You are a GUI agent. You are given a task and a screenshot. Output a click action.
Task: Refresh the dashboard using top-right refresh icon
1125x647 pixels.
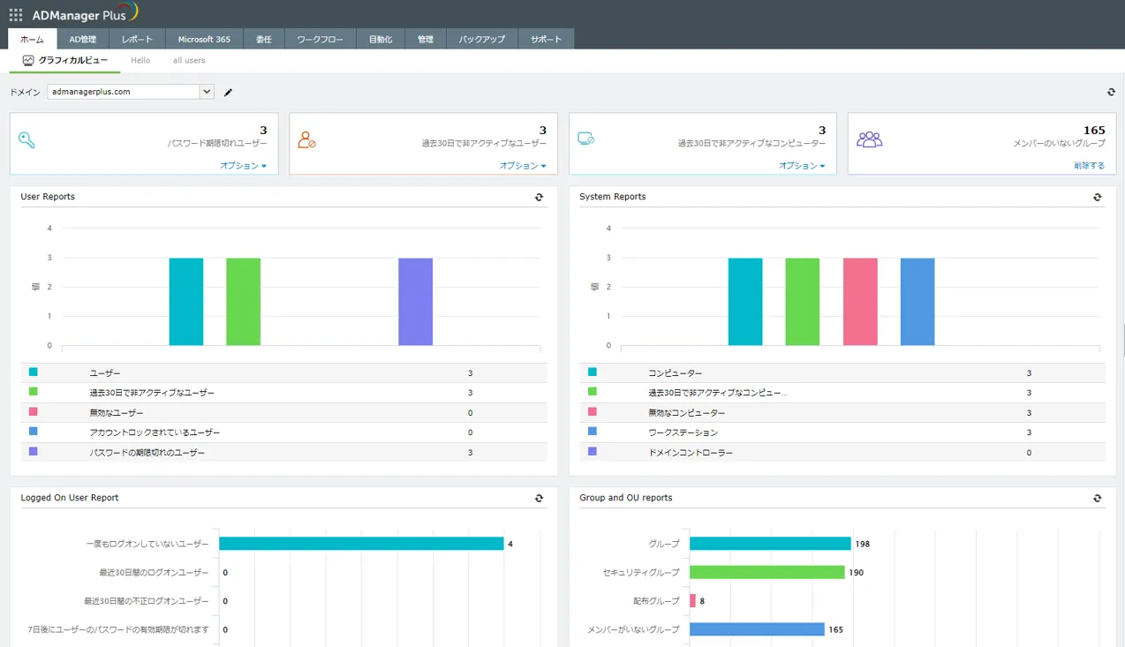tap(1111, 92)
